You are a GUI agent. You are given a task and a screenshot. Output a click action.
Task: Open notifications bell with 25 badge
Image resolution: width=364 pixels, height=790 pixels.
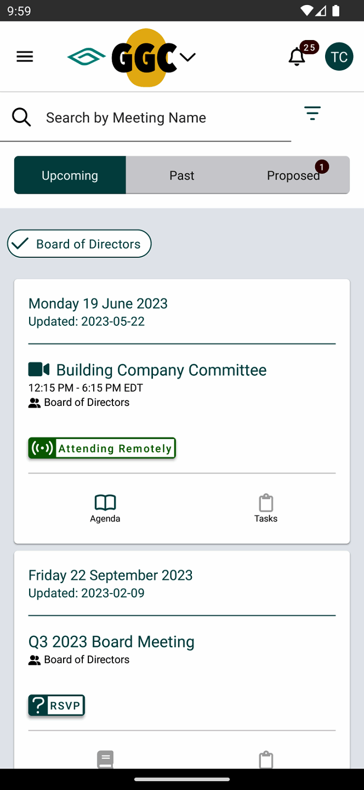[297, 57]
